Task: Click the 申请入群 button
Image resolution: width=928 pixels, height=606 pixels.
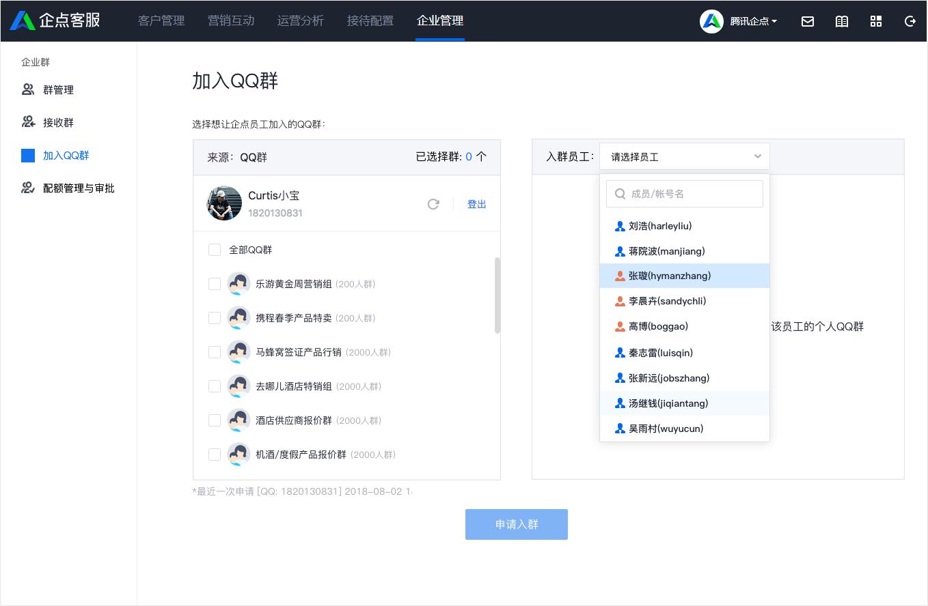Action: (x=517, y=524)
